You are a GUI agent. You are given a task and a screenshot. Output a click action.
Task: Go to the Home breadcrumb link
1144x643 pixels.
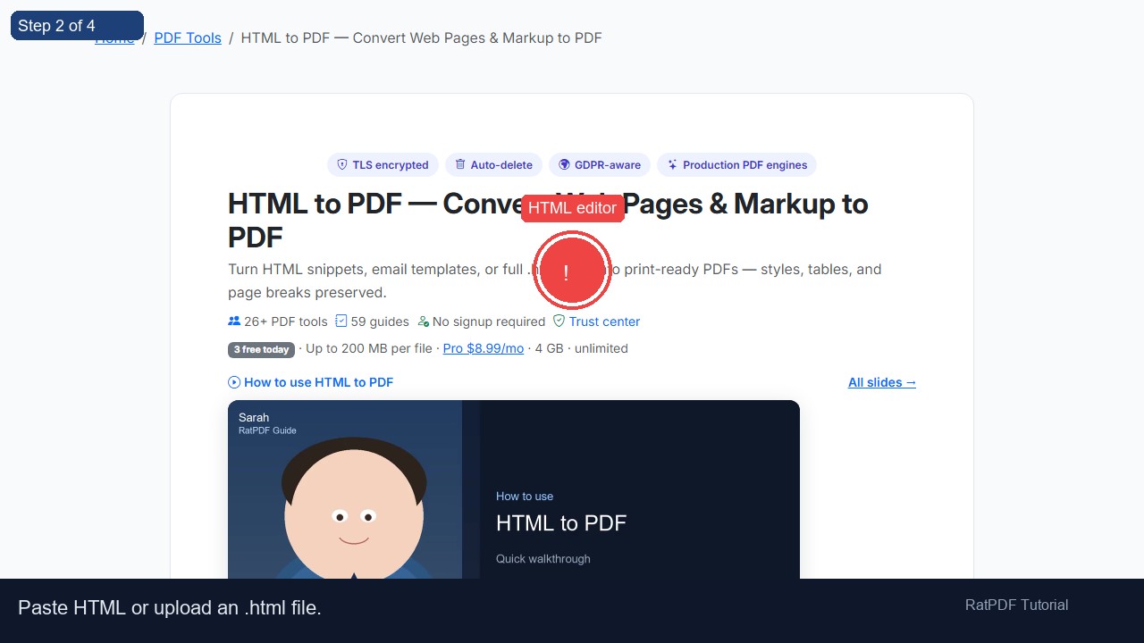114,38
